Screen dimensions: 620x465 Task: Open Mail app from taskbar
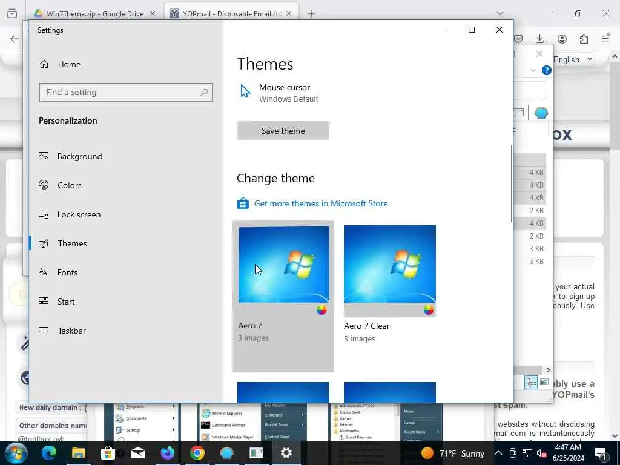137,453
